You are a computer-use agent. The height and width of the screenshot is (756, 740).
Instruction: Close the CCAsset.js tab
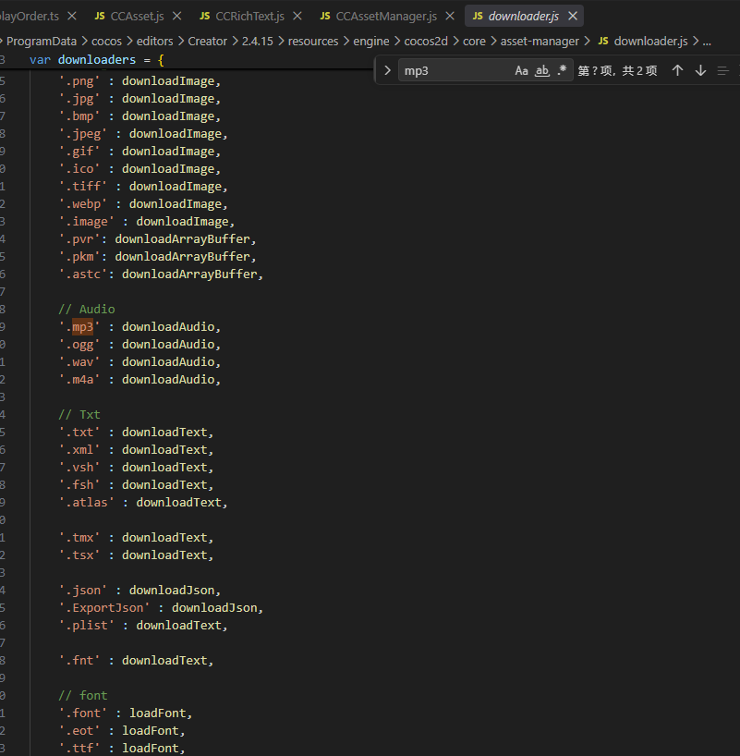pyautogui.click(x=177, y=16)
